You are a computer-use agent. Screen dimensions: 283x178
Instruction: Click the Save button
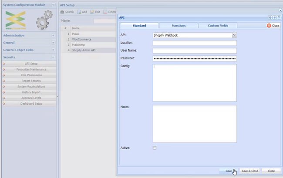[229, 171]
